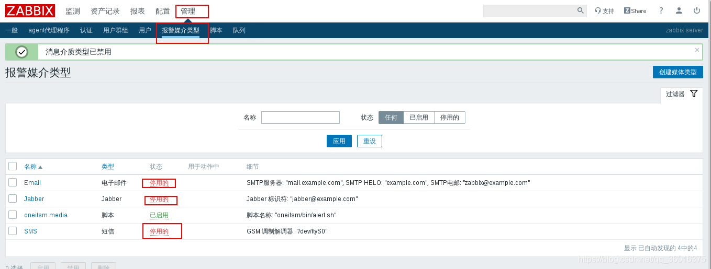Viewport: 711px width, 269px height.
Task: Go to the 队列 submenu
Action: pyautogui.click(x=239, y=30)
